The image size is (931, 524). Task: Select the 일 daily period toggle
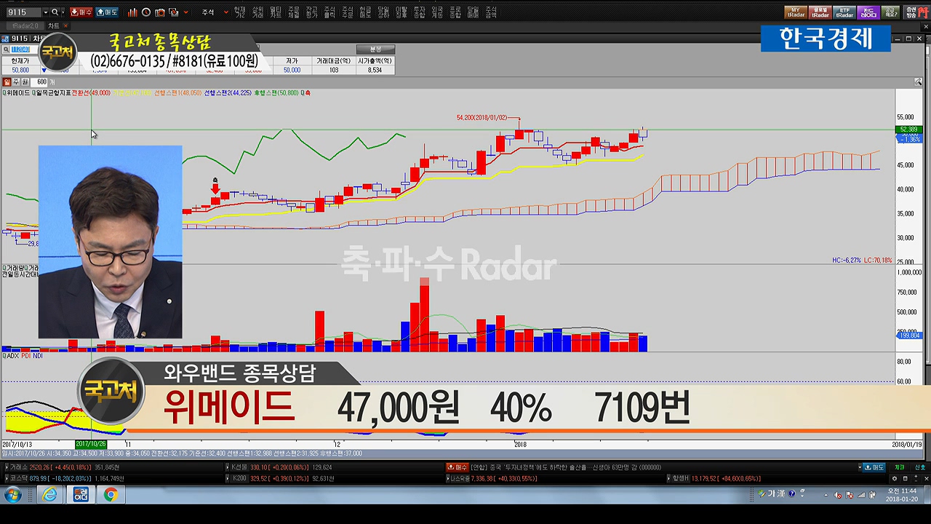pos(7,82)
